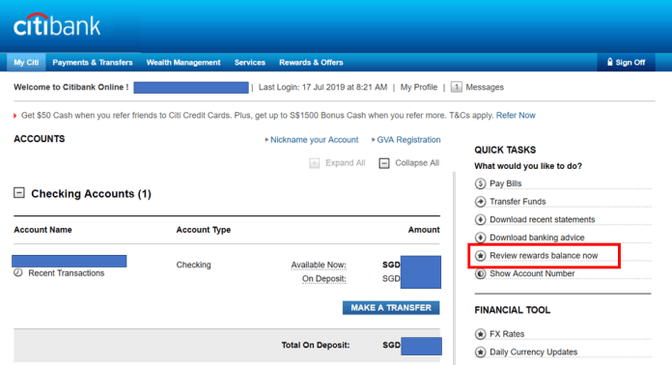
Task: Open Transfer Funds quick task
Action: 518,202
